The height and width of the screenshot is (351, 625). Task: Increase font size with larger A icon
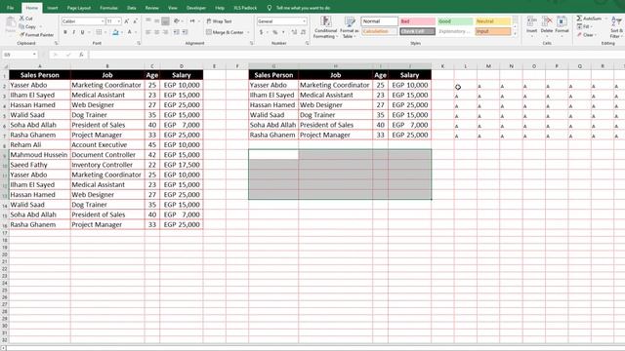pyautogui.click(x=127, y=21)
